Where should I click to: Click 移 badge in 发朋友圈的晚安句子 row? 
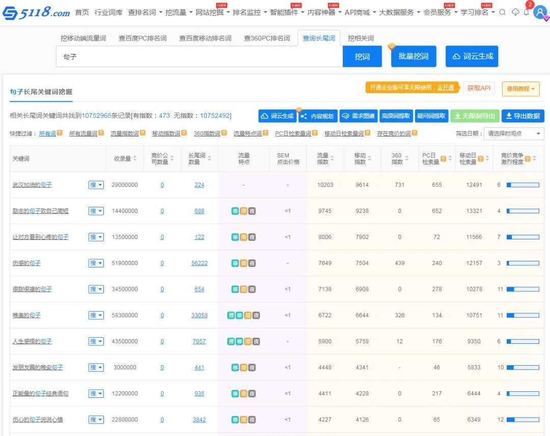click(235, 367)
